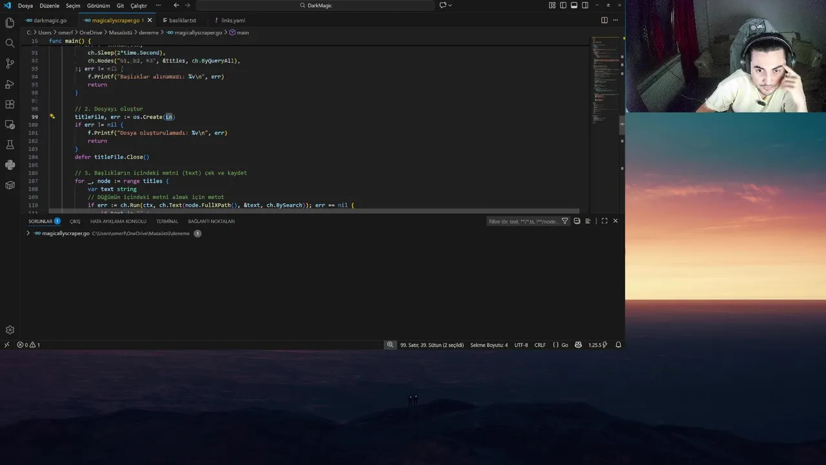
Task: Maximize the bottom panel size
Action: point(605,221)
